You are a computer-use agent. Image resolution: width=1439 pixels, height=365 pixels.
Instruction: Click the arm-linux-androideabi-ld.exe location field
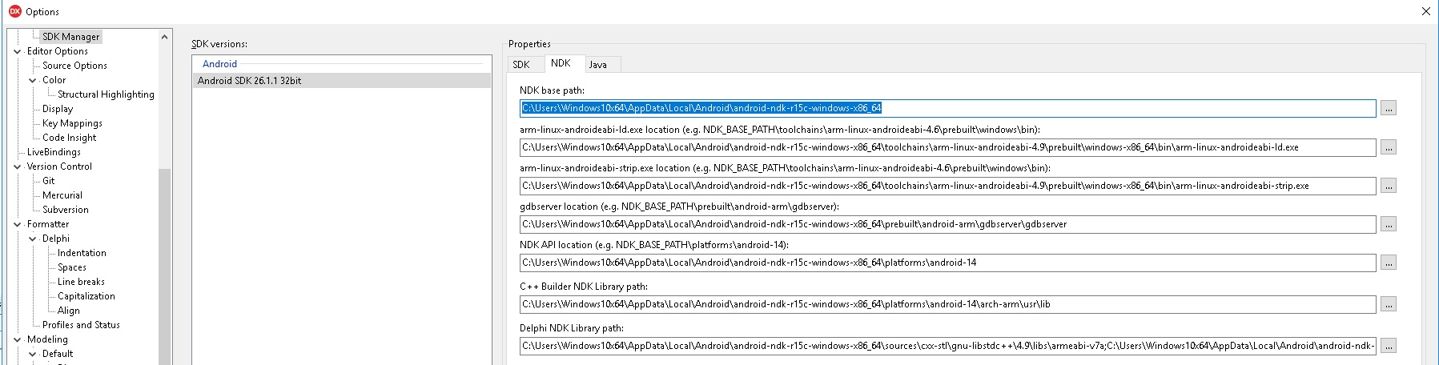(947, 147)
